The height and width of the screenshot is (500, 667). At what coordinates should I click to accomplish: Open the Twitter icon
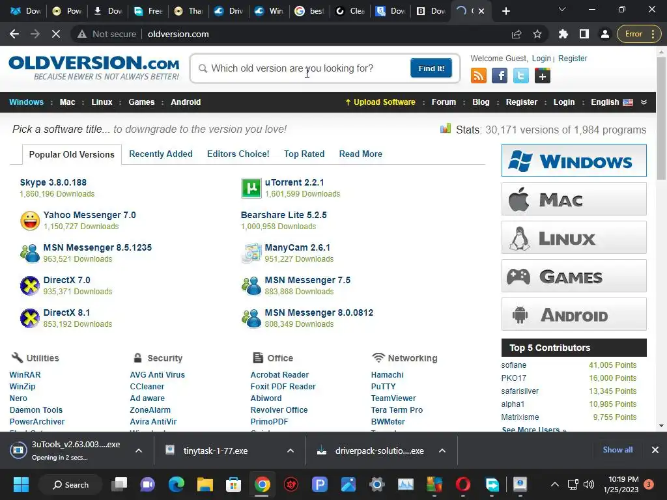coord(521,76)
